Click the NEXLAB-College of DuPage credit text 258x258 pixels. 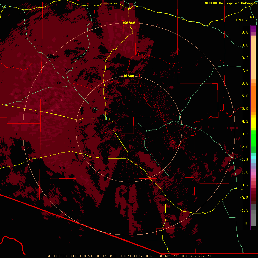pos(230,3)
